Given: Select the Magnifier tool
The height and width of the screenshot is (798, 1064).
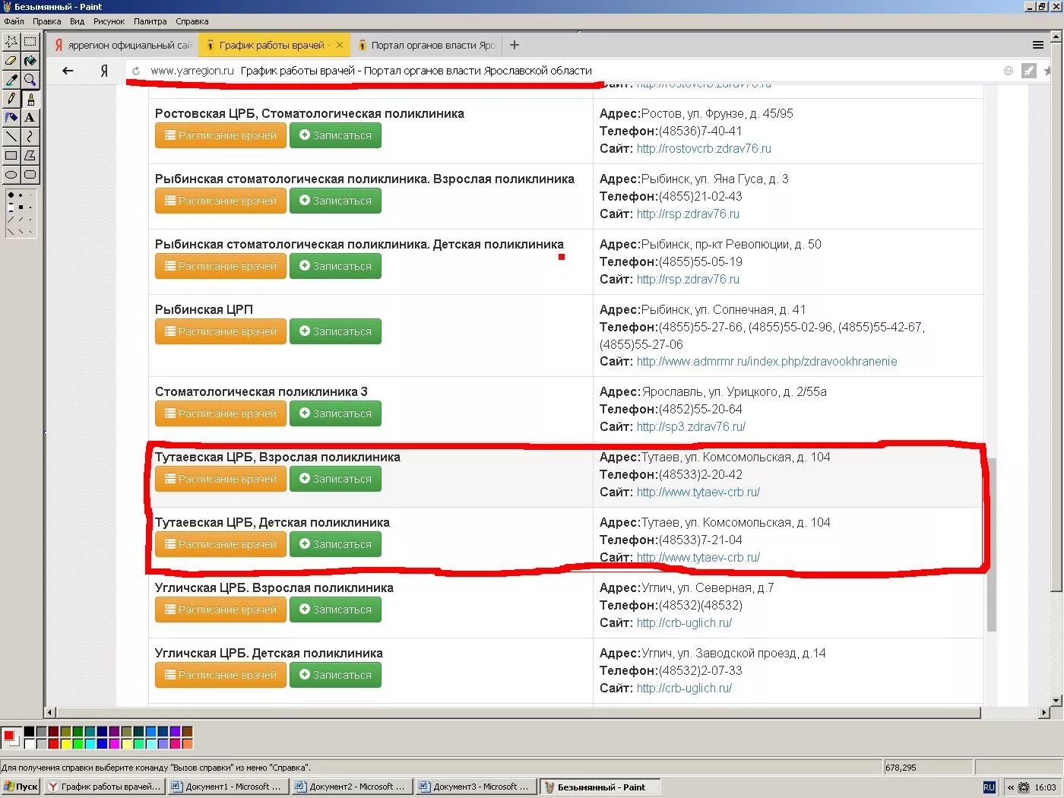Looking at the screenshot, I should (x=30, y=79).
